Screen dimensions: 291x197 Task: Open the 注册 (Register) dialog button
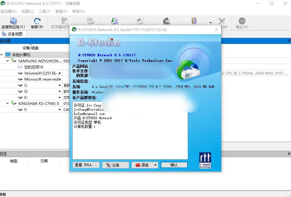[115, 165]
